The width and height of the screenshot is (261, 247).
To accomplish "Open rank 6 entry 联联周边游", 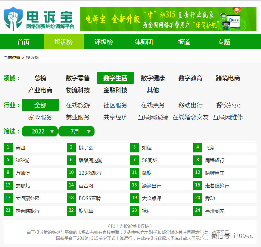I will [91, 160].
